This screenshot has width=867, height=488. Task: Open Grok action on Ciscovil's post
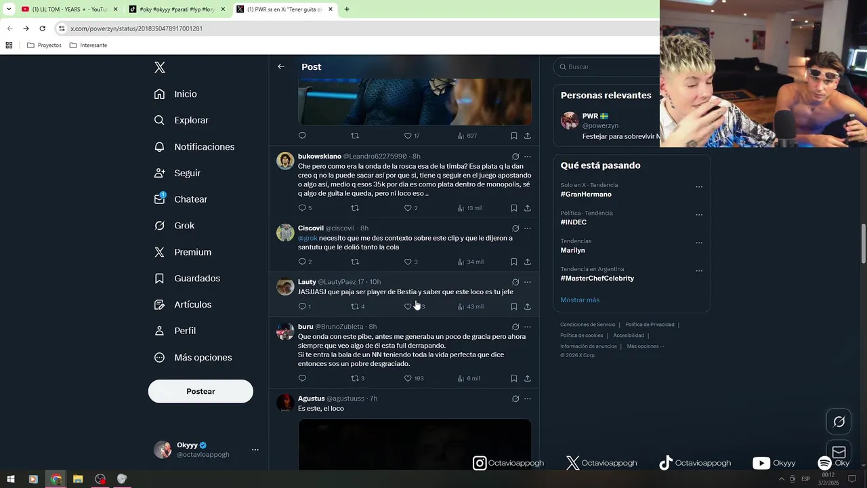pyautogui.click(x=515, y=228)
